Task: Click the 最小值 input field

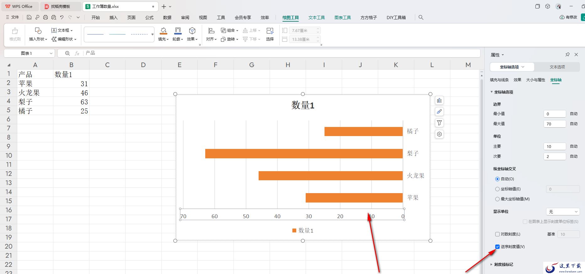Action: coord(555,114)
